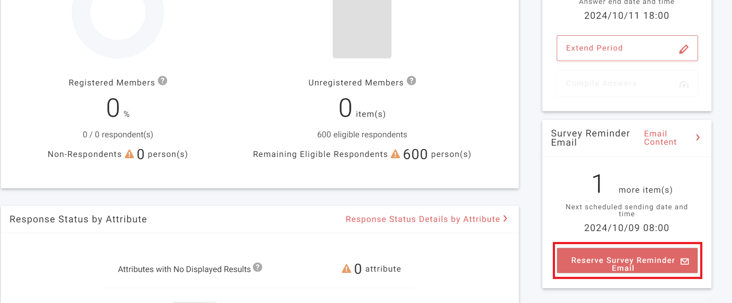Reserve a Survey Reminder Email
This screenshot has width=732, height=303.
pos(623,261)
